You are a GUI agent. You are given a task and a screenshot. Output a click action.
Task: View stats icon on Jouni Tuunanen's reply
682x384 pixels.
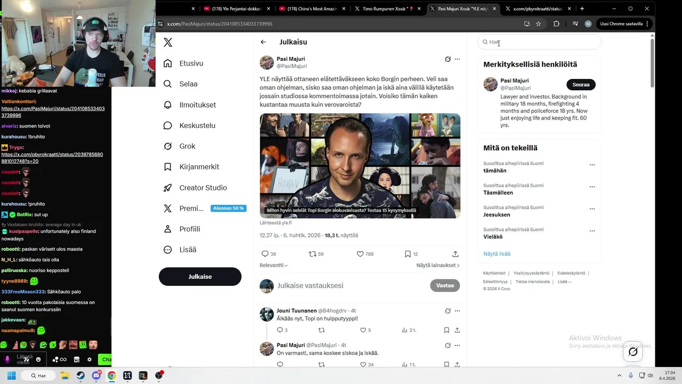point(405,330)
